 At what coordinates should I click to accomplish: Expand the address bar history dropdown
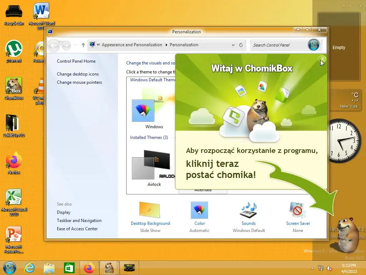pos(233,45)
